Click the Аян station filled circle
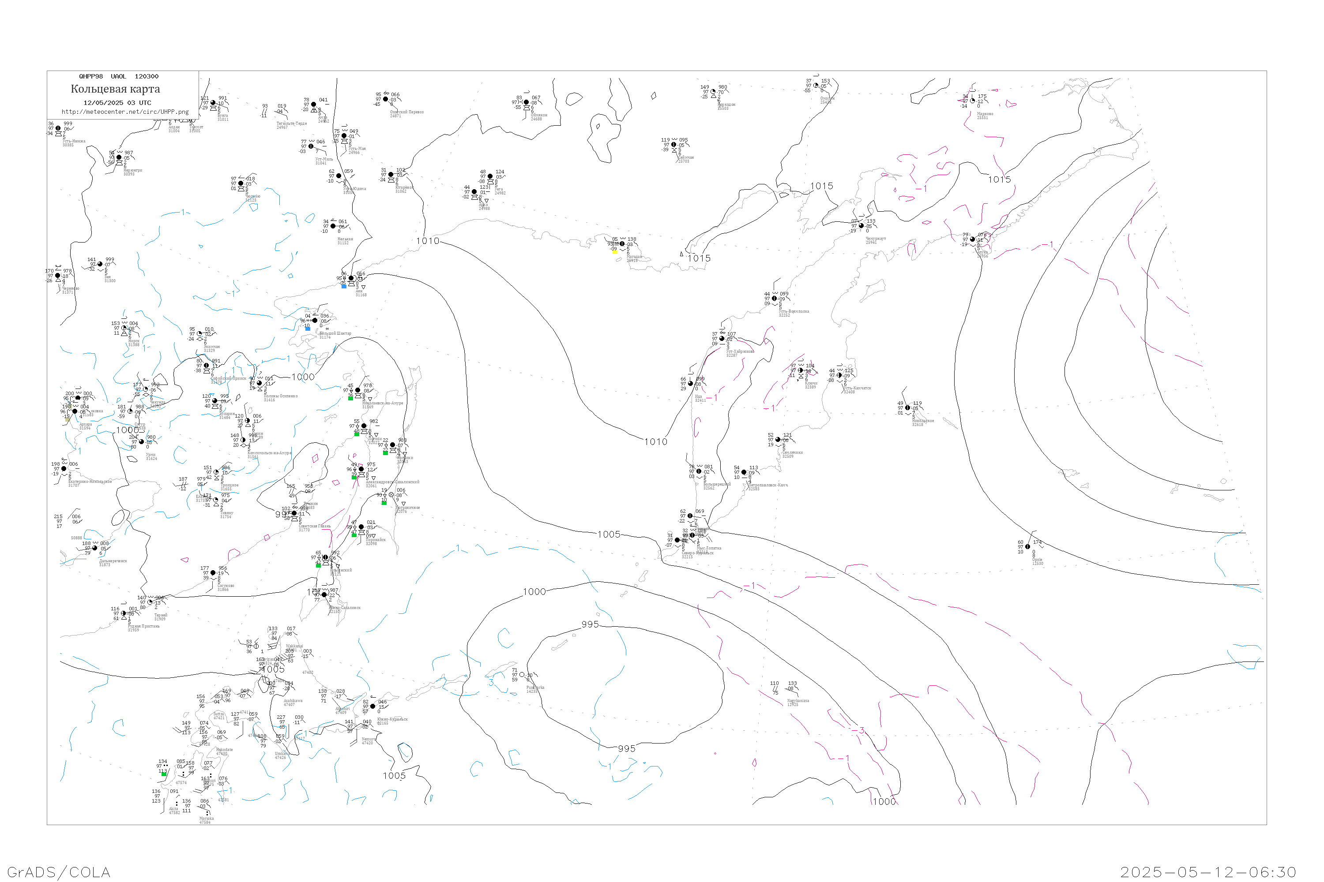Screen dimensions: 1324x882 tap(351, 278)
